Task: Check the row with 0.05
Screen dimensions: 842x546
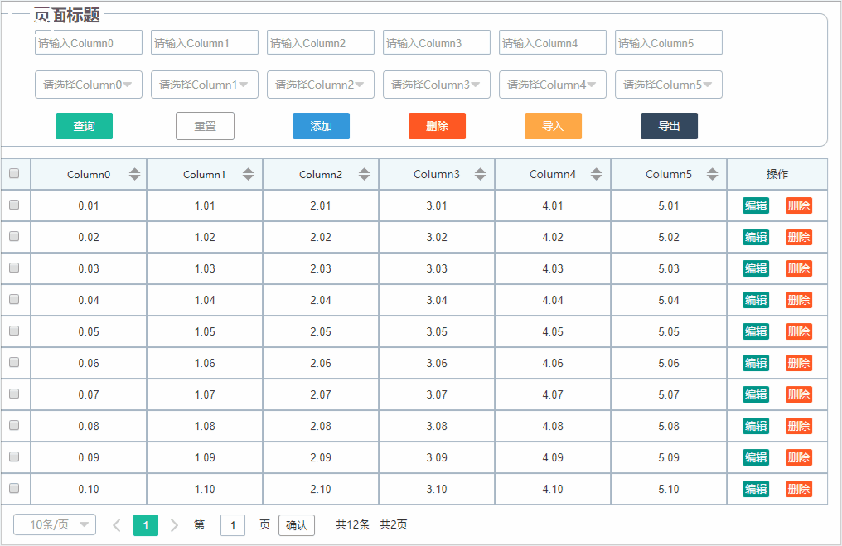Action: pyautogui.click(x=14, y=331)
